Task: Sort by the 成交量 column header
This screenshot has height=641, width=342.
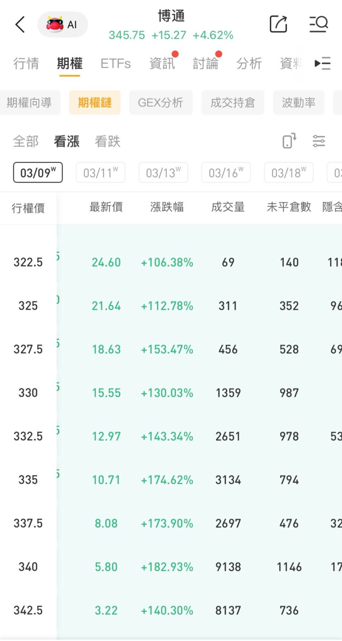Action: pos(228,207)
